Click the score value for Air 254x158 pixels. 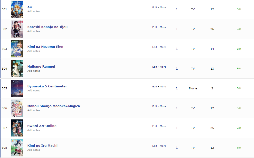[x=177, y=9]
